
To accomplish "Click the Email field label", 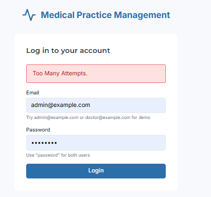I will point(33,93).
